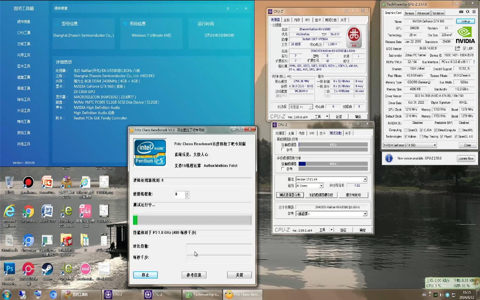Click the GPU-Z screenshot camera icon
Image resolution: width=480 pixels, height=300 pixels.
pyautogui.click(x=461, y=12)
